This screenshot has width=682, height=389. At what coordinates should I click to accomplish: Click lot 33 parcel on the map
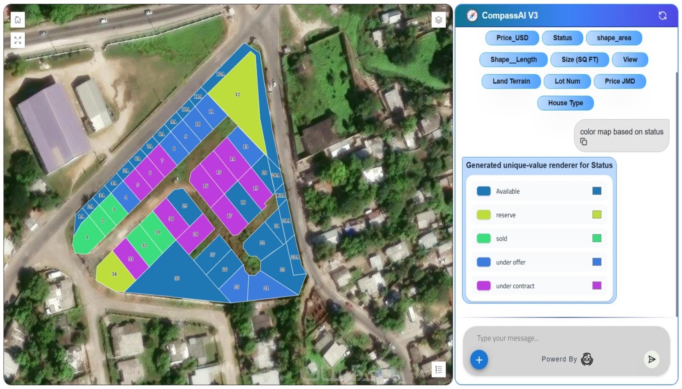pos(131,259)
